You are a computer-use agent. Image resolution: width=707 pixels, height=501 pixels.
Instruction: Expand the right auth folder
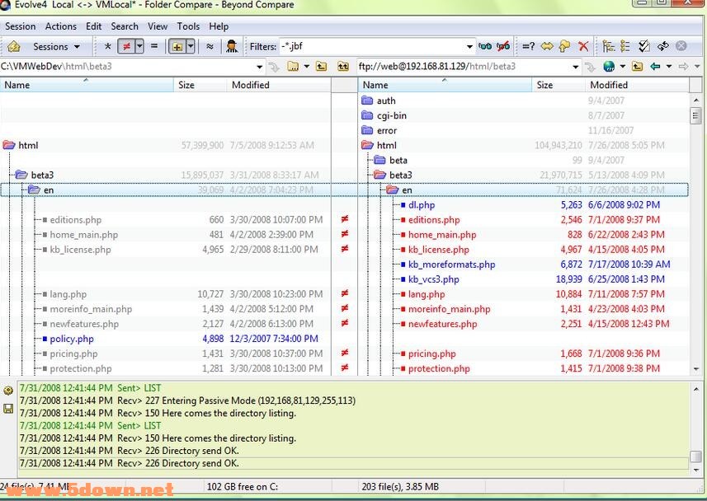[x=367, y=101]
